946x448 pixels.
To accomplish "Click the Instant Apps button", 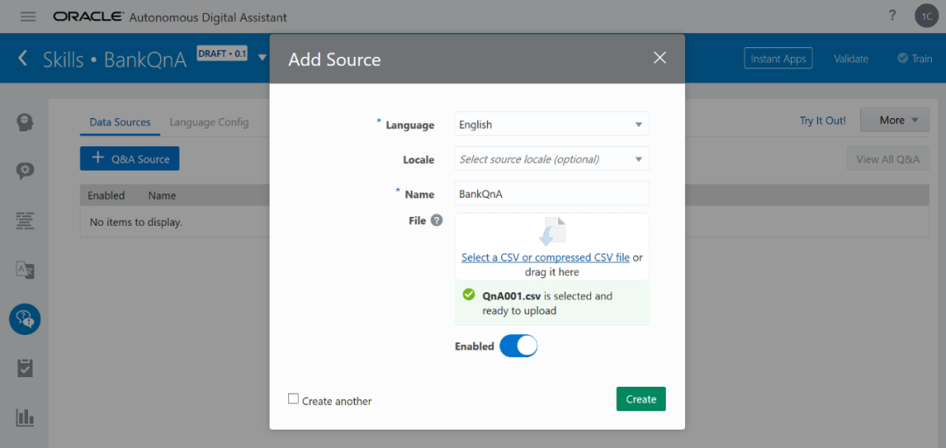I will [x=778, y=59].
